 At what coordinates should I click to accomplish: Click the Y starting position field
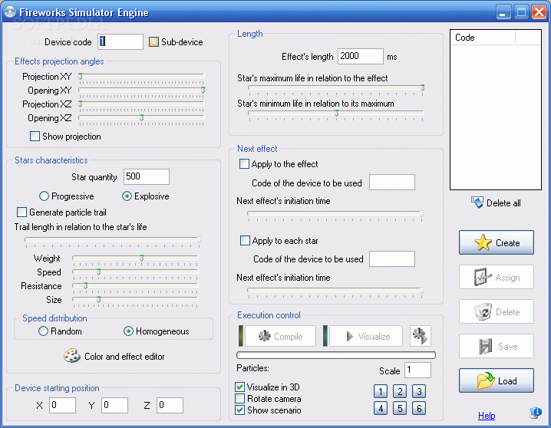click(114, 405)
